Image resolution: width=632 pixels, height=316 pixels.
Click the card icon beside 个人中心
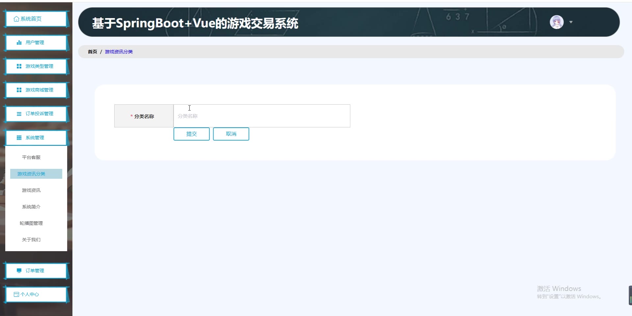16,294
